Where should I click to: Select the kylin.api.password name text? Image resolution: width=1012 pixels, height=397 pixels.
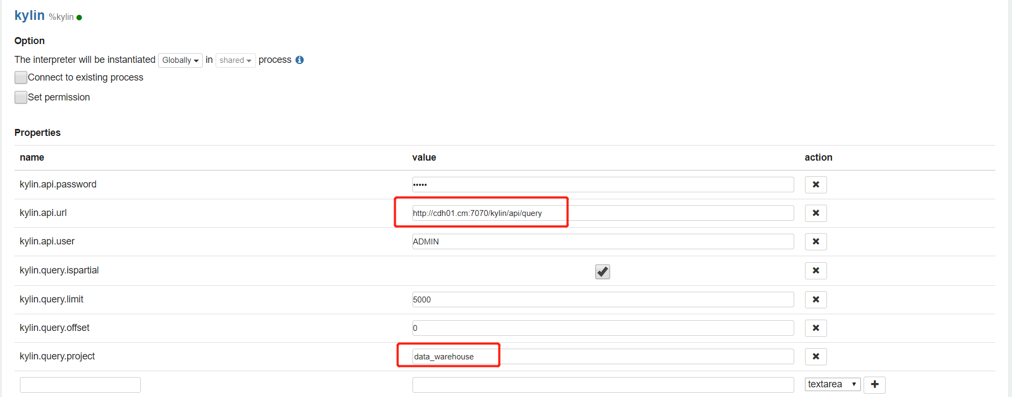(58, 184)
